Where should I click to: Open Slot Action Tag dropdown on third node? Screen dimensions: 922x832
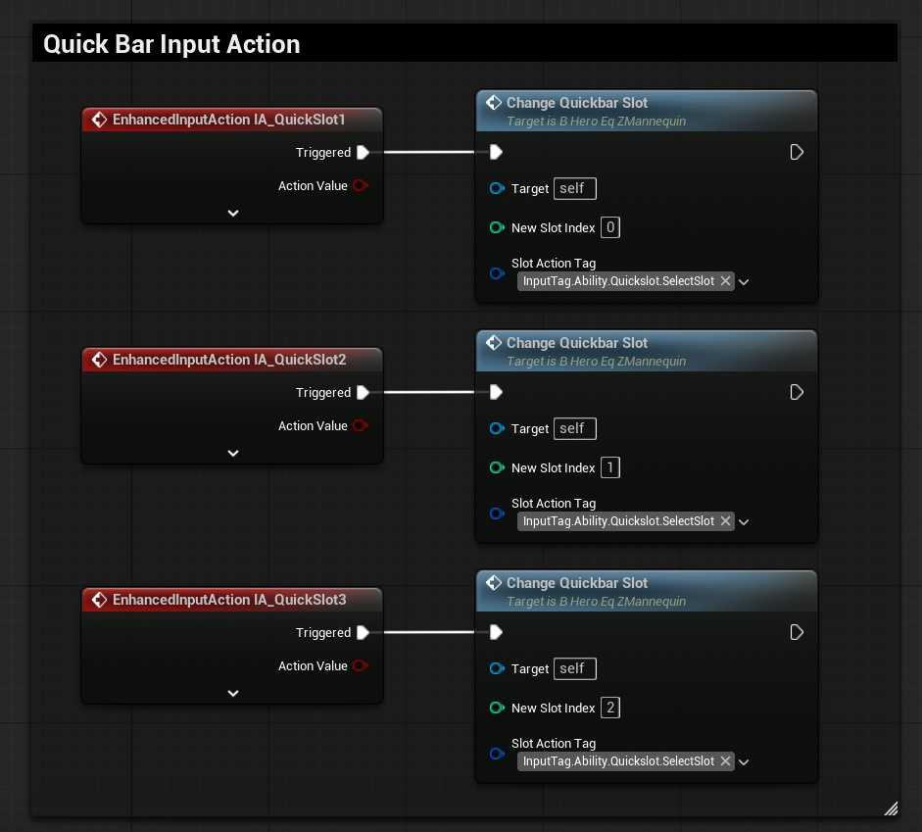[744, 762]
